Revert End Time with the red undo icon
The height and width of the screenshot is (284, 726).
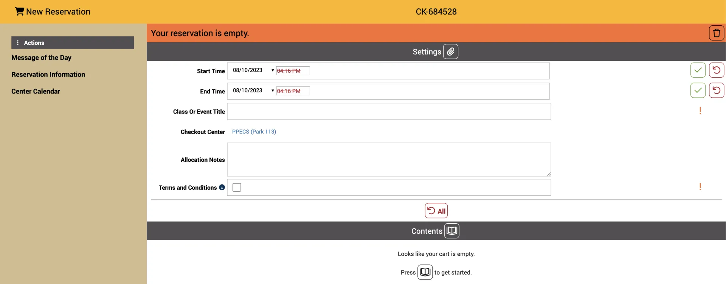pyautogui.click(x=716, y=91)
